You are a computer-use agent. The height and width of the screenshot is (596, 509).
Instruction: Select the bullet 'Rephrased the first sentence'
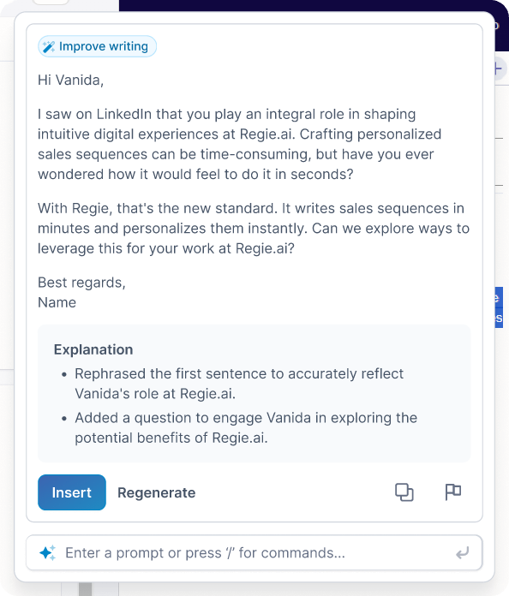[239, 384]
